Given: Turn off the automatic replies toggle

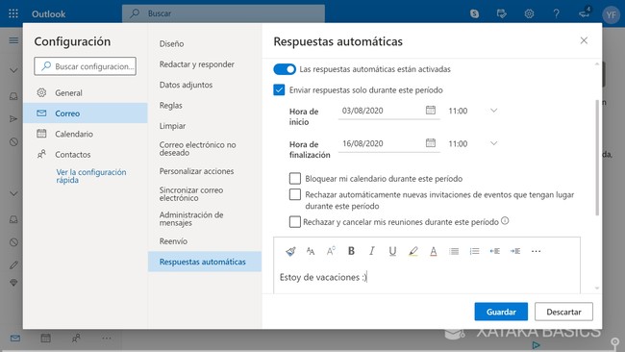Looking at the screenshot, I should tap(285, 69).
